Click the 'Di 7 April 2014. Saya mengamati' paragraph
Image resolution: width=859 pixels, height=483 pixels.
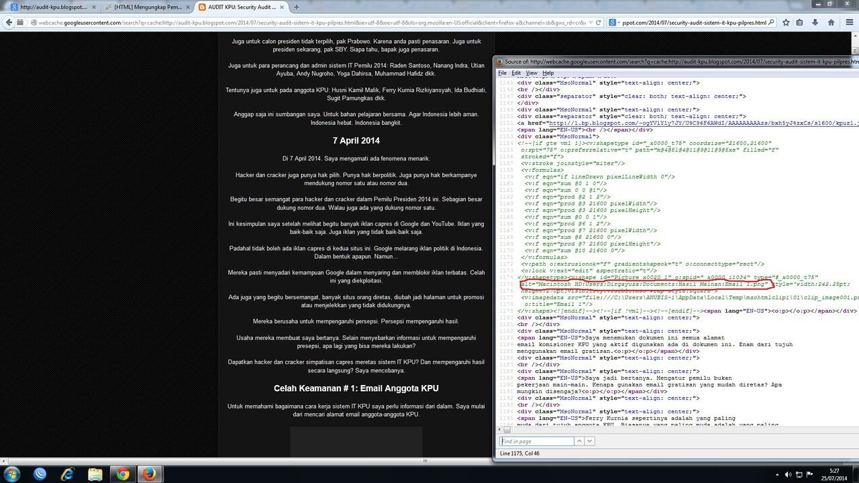(x=356, y=158)
